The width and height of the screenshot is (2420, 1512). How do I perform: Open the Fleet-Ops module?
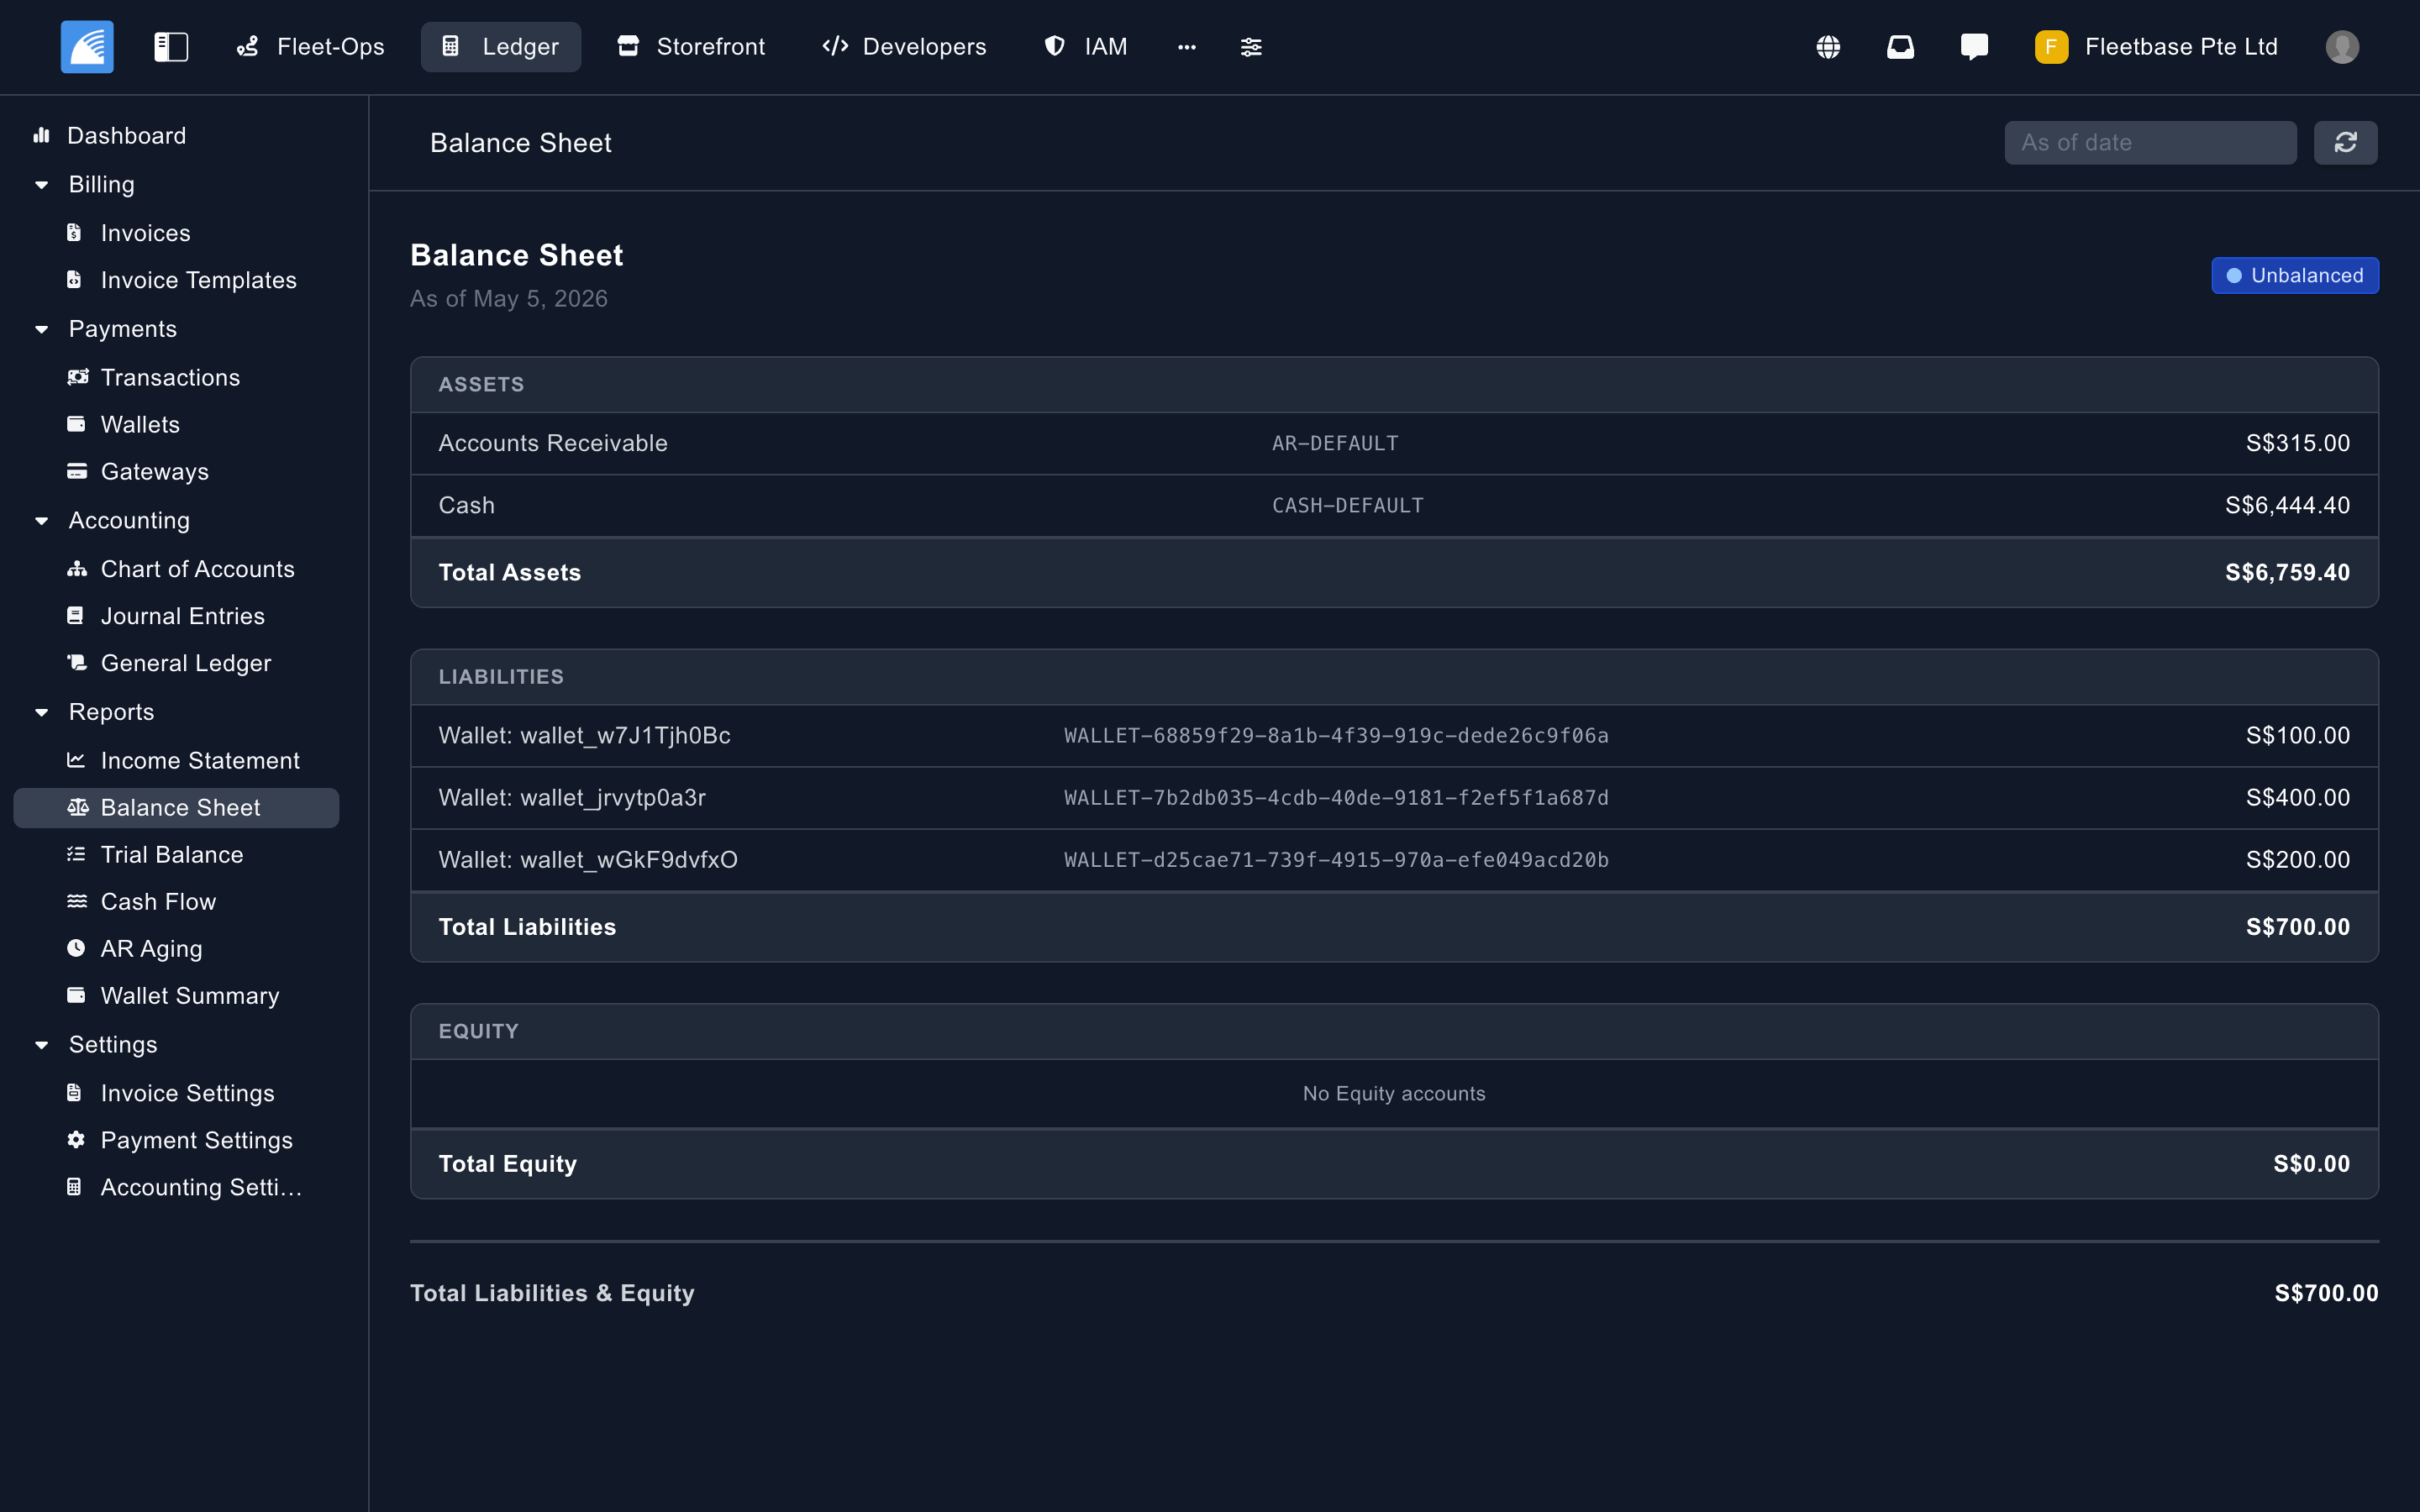click(310, 47)
